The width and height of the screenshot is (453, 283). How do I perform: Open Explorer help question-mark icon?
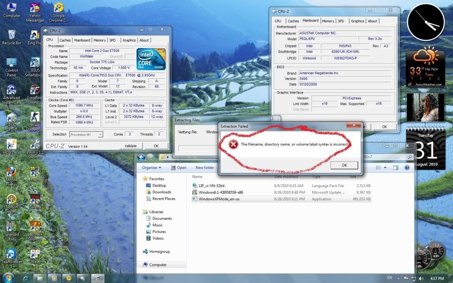pyautogui.click(x=407, y=168)
